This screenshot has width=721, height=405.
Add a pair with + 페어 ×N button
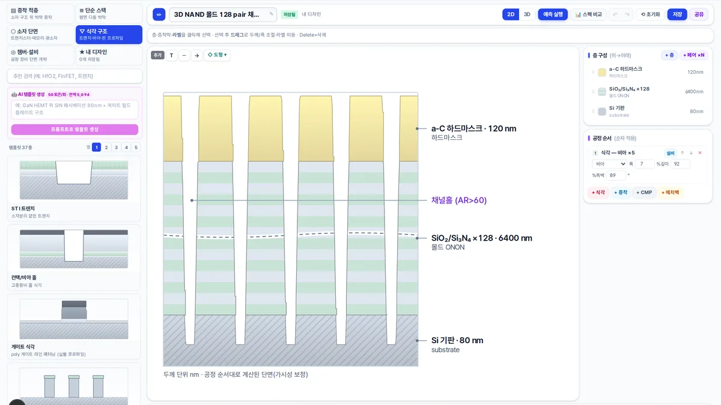[x=694, y=55]
